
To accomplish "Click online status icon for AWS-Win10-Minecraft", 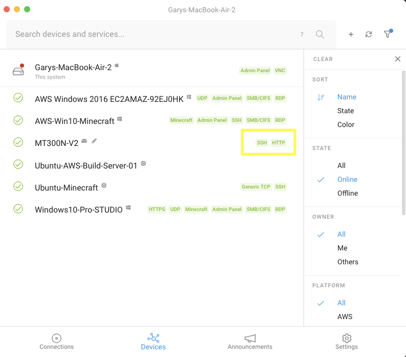I will (18, 120).
